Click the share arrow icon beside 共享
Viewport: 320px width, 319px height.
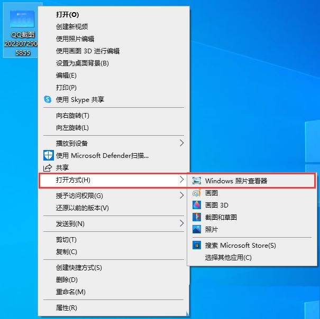pos(48,168)
